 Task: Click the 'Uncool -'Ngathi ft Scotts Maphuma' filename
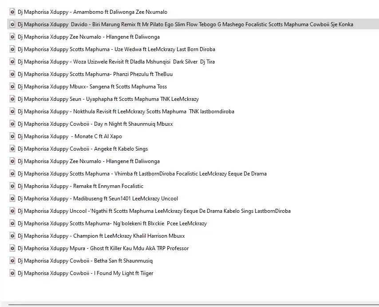[154, 211]
